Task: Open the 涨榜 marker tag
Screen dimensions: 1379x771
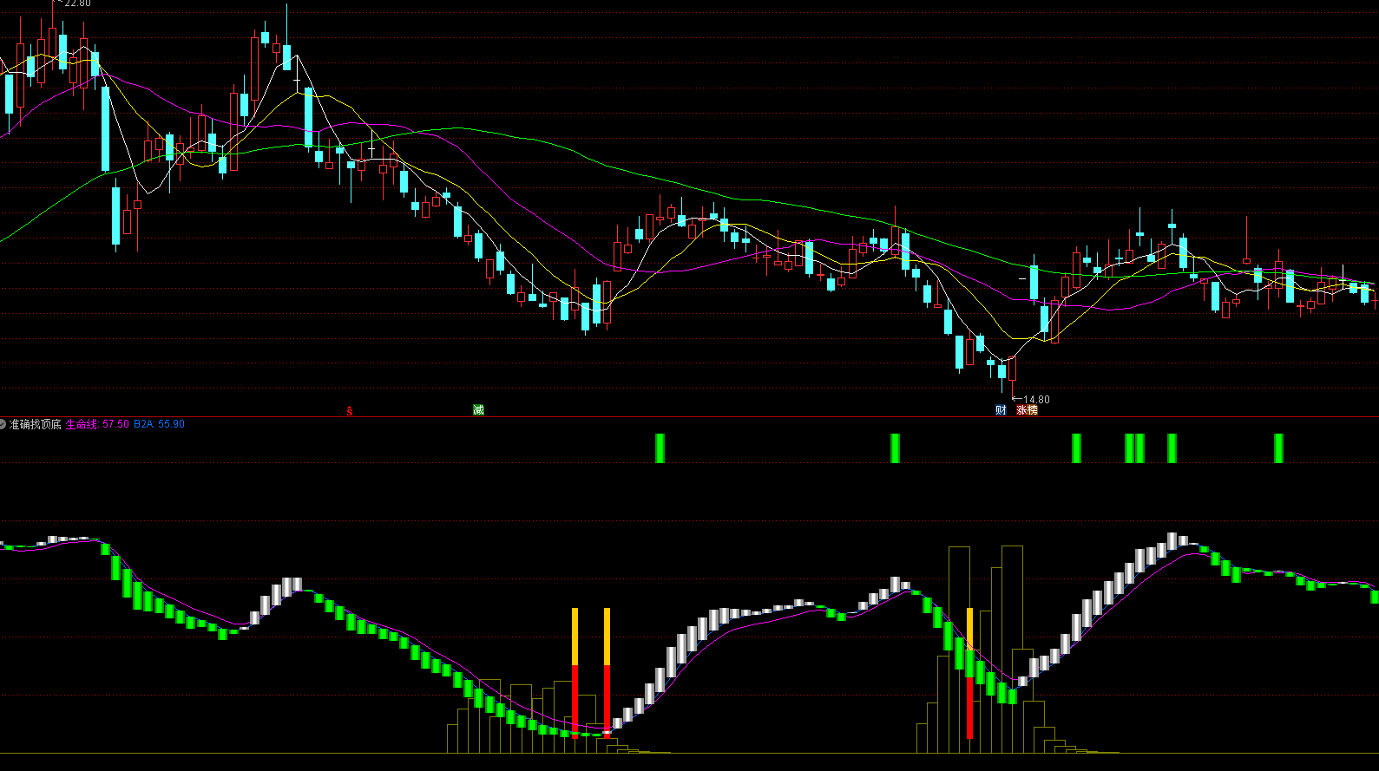Action: tap(1027, 410)
